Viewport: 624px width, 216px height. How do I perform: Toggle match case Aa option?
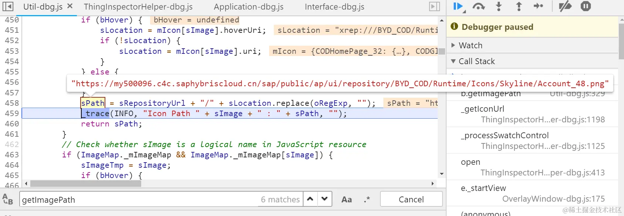tap(346, 199)
